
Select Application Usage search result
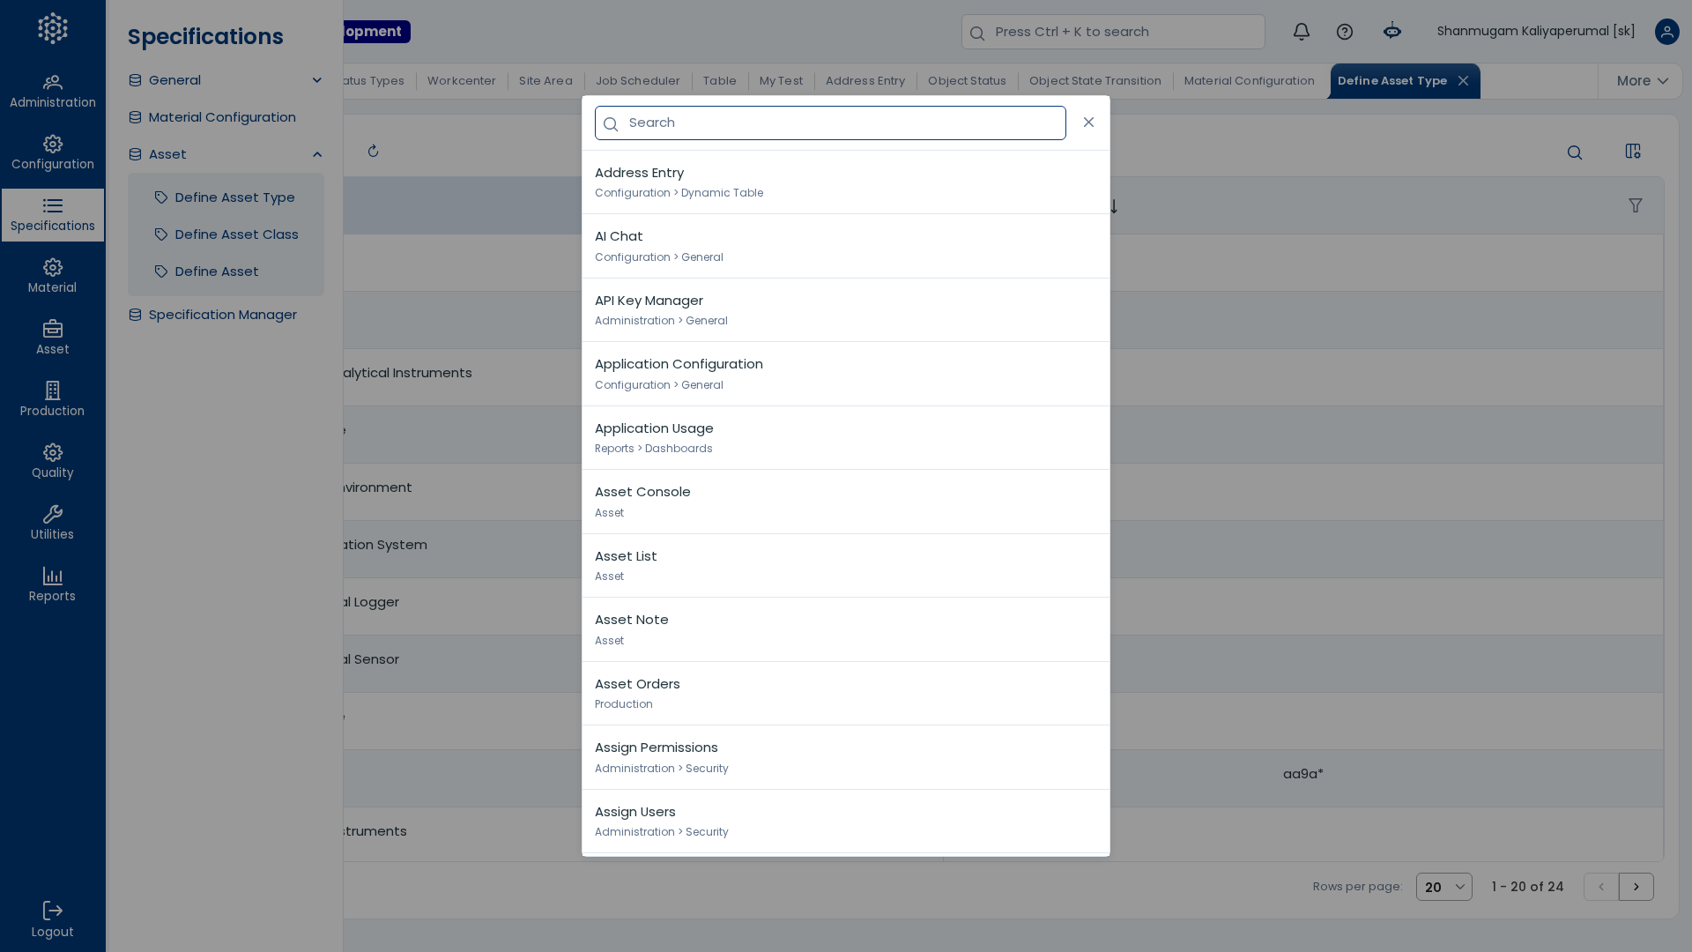tap(846, 438)
